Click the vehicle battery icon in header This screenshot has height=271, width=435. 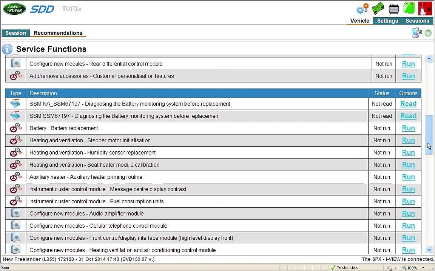pyautogui.click(x=394, y=9)
